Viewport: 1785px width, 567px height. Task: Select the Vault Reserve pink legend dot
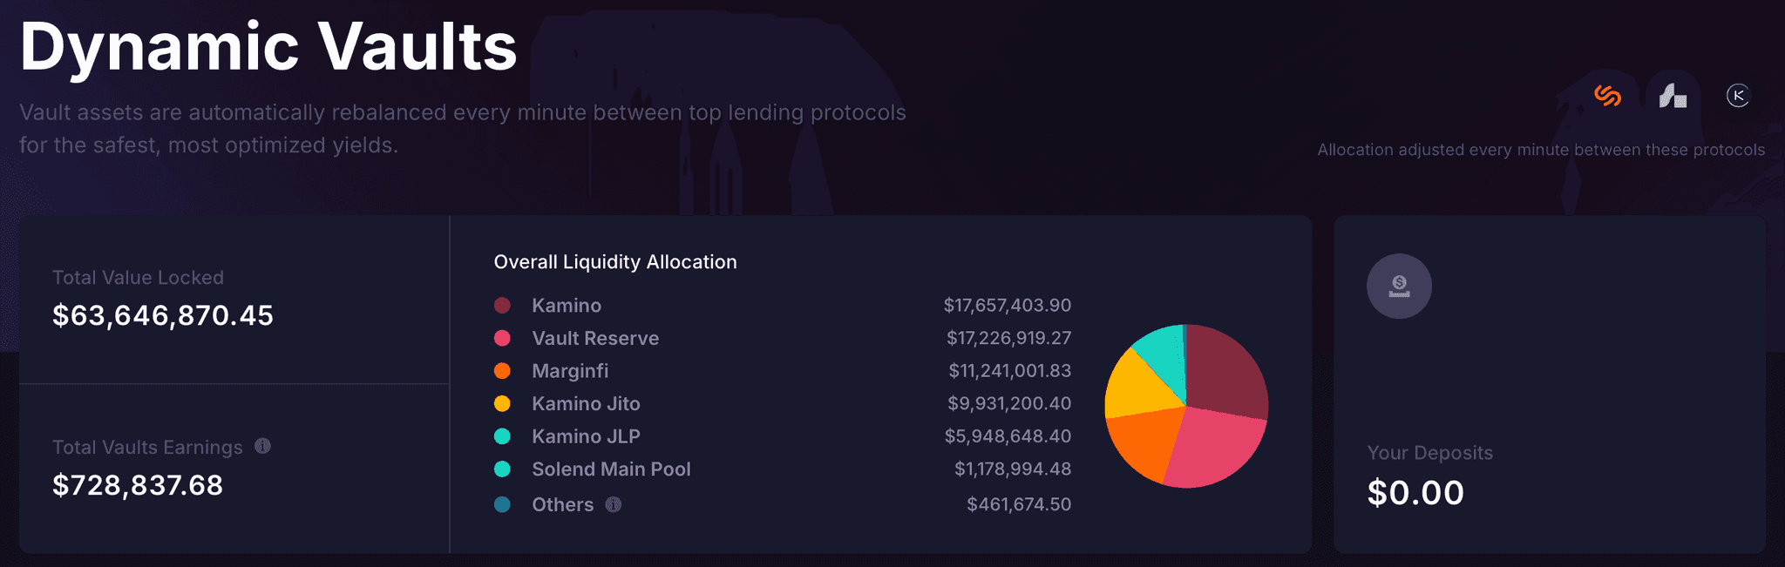[502, 338]
